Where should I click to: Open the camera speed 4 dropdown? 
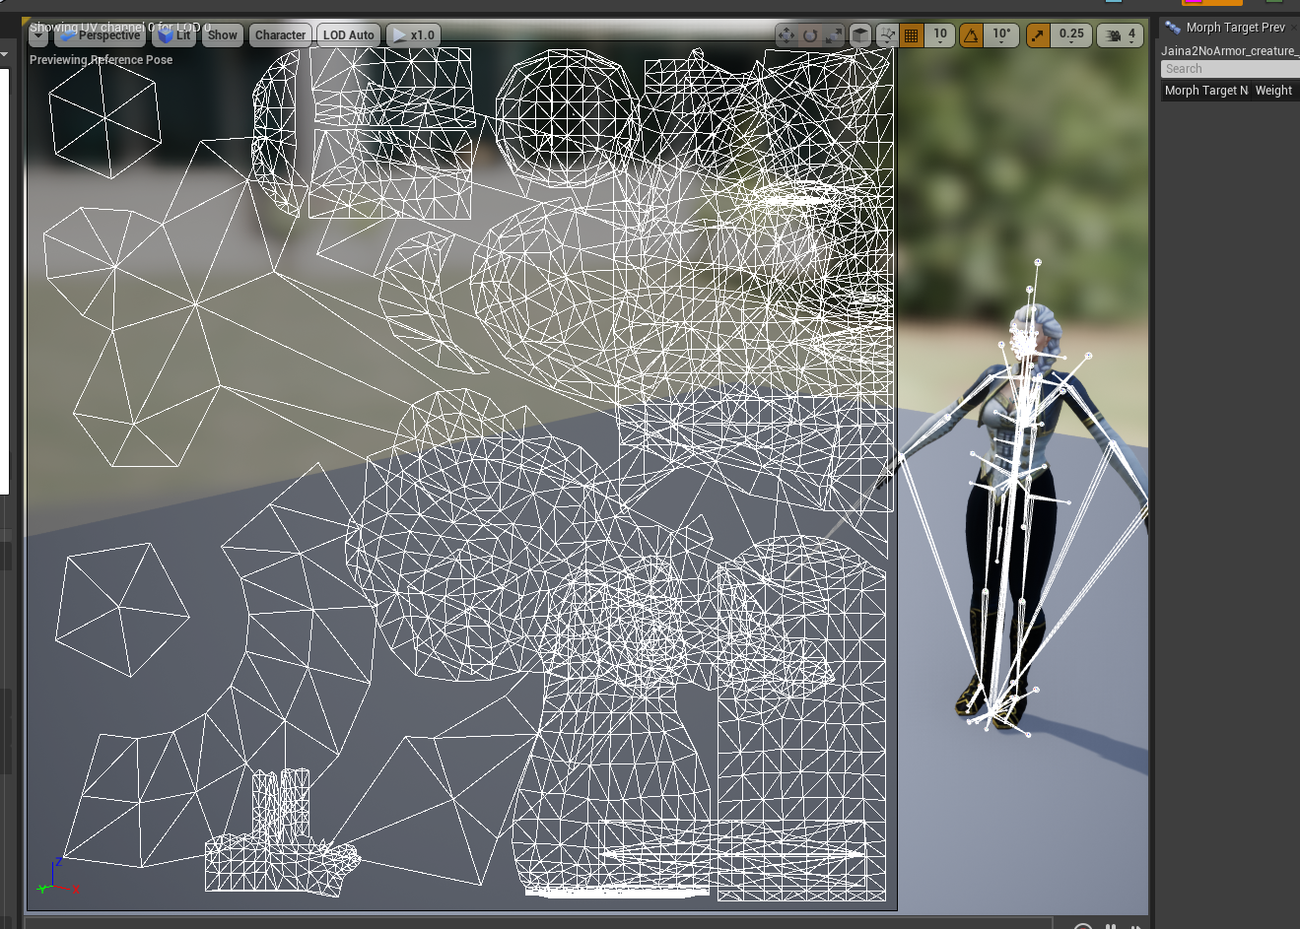pyautogui.click(x=1121, y=35)
